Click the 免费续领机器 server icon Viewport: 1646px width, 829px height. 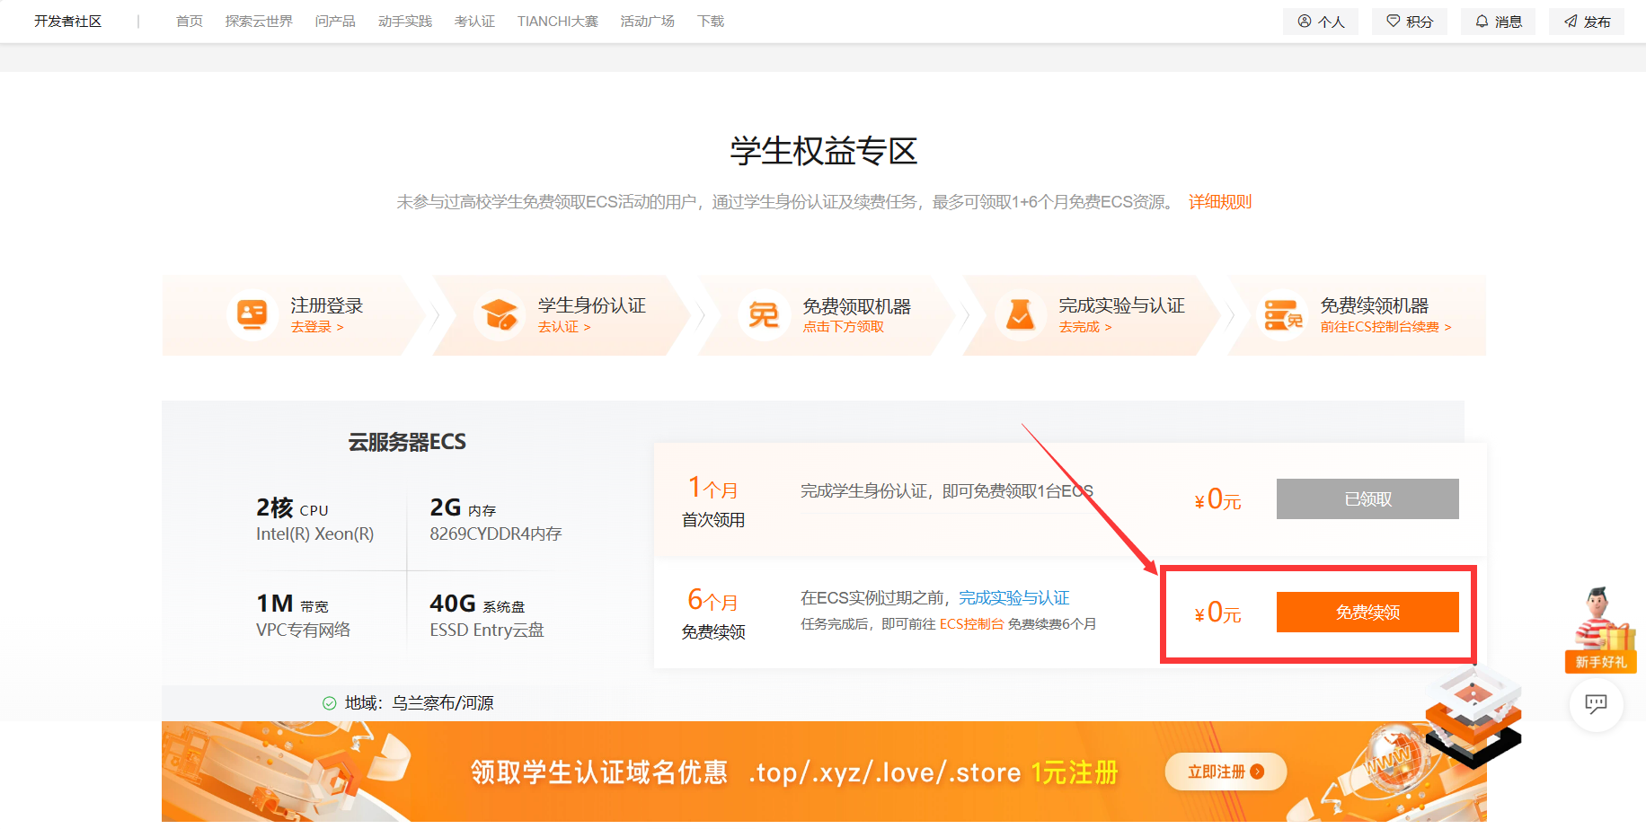1283,314
